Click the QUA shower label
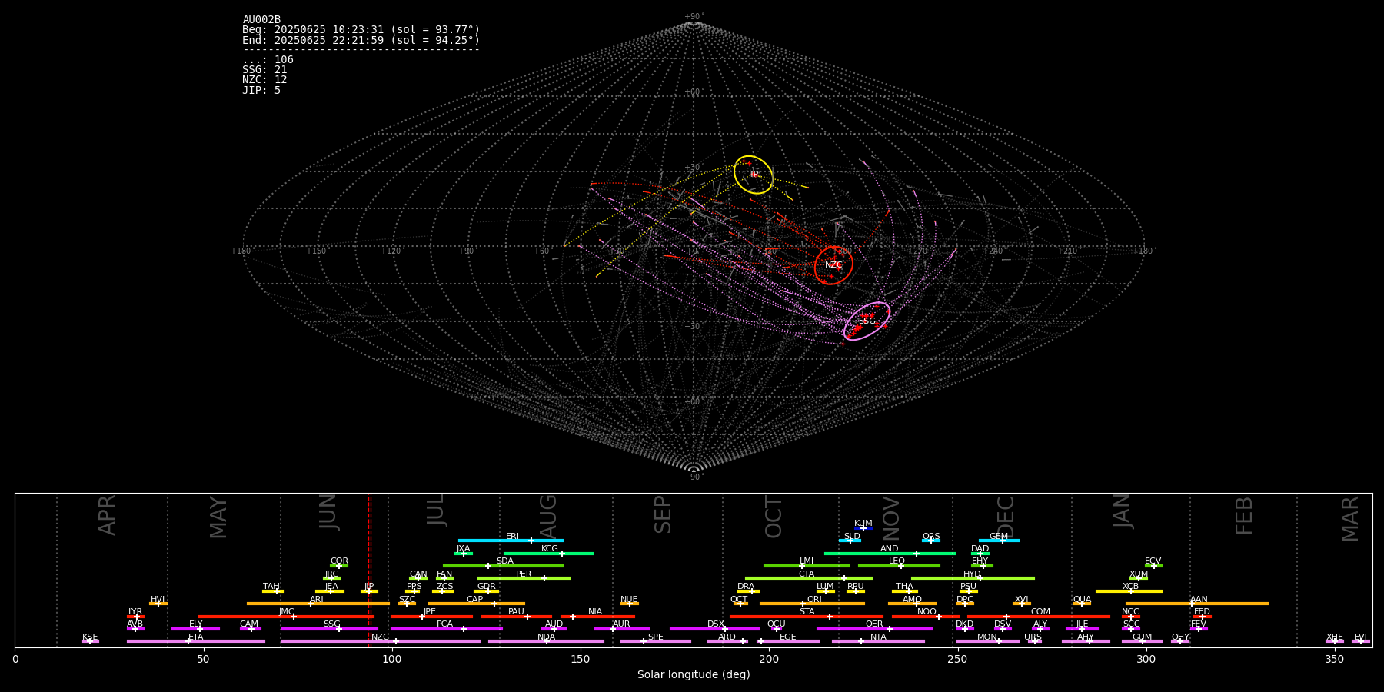Image resolution: width=1384 pixels, height=692 pixels. pyautogui.click(x=1082, y=599)
